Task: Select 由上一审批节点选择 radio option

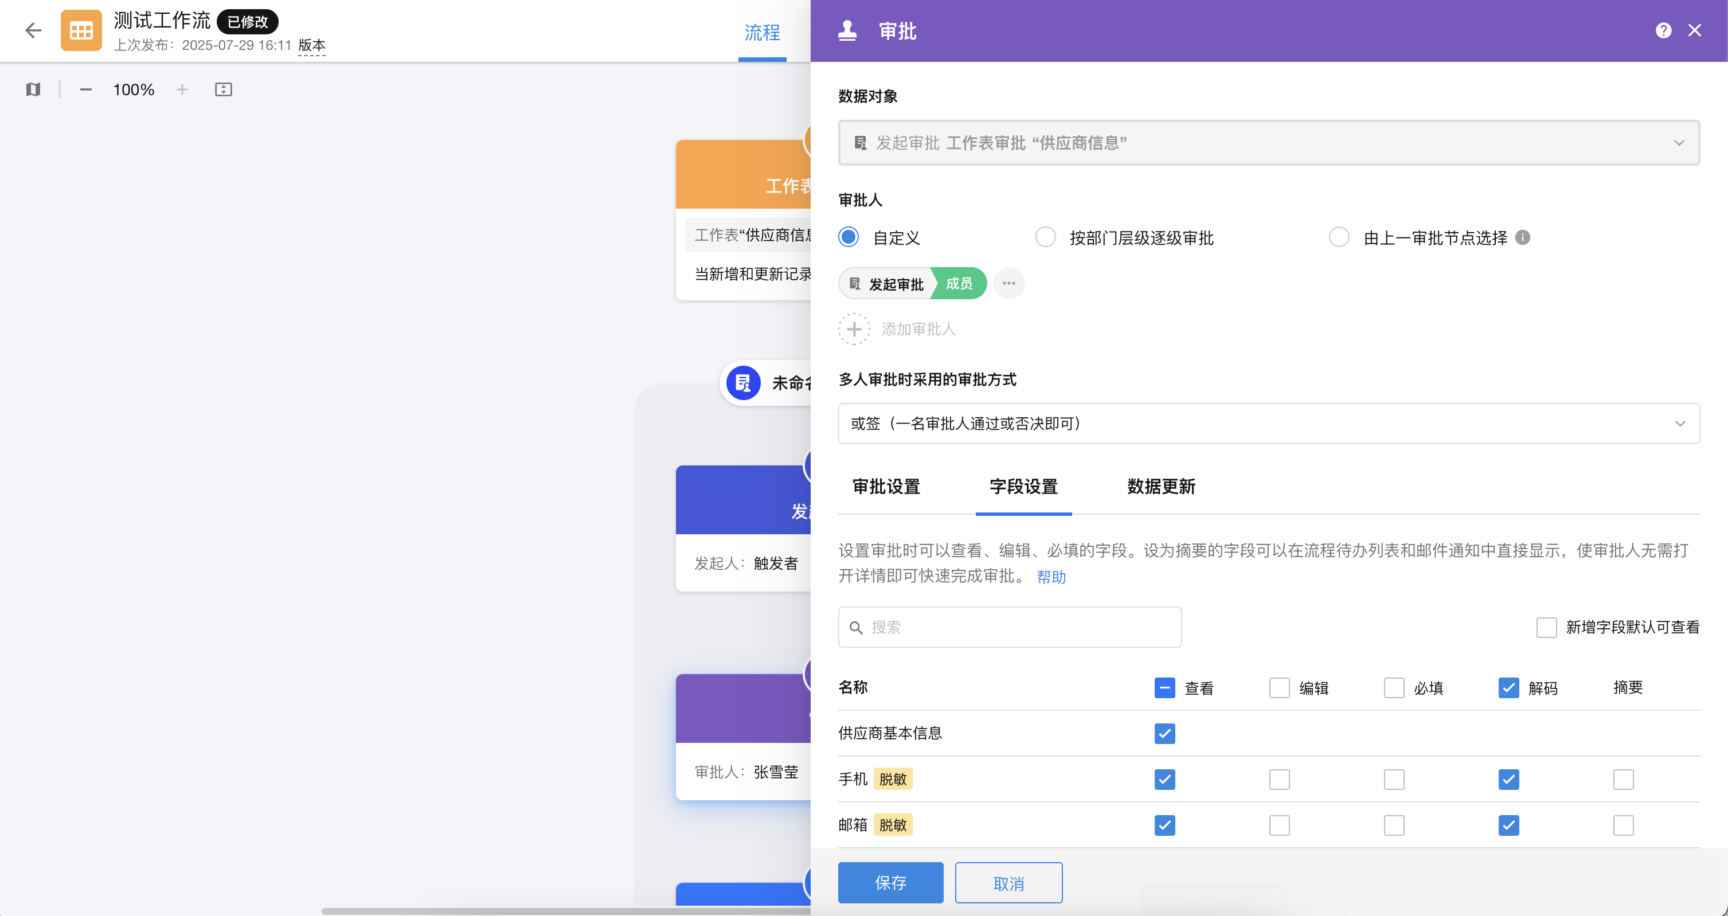Action: [x=1339, y=237]
